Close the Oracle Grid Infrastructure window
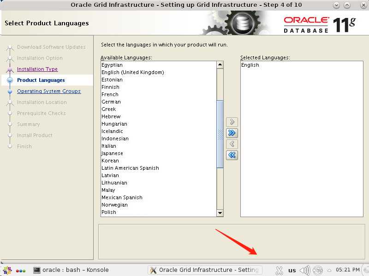Viewport: 369px width, 276px height. [363, 5]
